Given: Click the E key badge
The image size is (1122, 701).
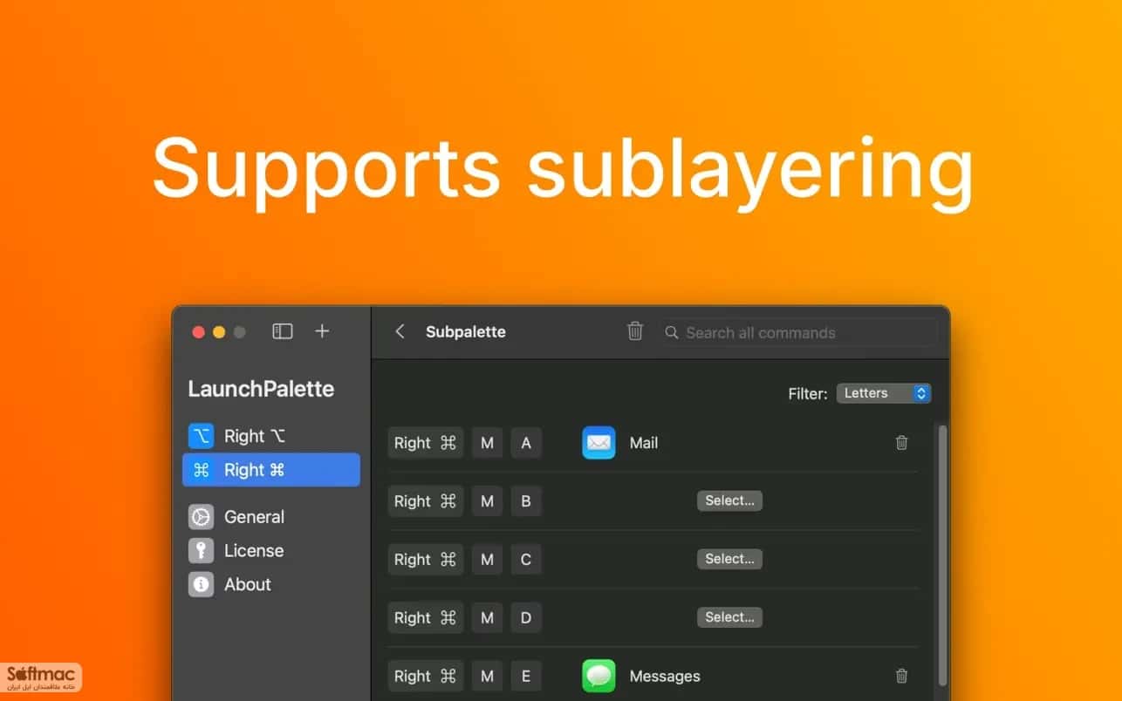Looking at the screenshot, I should click(x=526, y=677).
